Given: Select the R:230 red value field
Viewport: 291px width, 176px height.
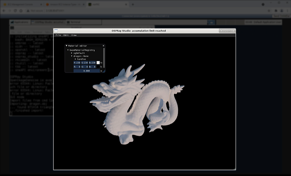Looking at the screenshot, I should (x=77, y=62).
